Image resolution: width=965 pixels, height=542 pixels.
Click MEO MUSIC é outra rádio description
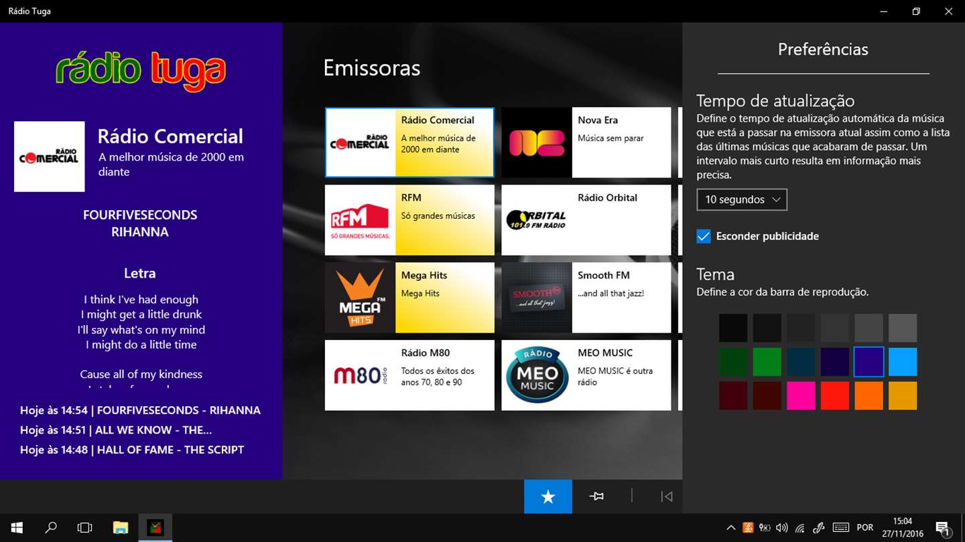(x=615, y=377)
